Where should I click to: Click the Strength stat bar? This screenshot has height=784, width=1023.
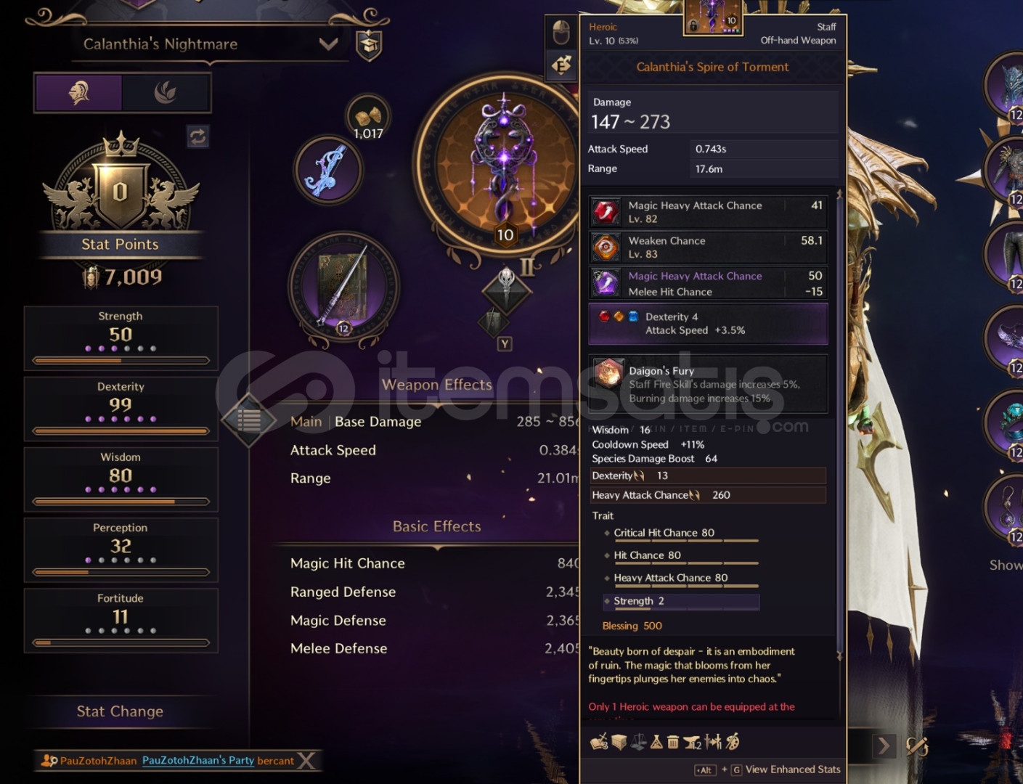point(121,360)
